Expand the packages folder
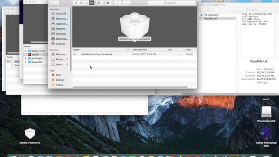The width and height of the screenshot is (279, 157). [x=26, y=58]
